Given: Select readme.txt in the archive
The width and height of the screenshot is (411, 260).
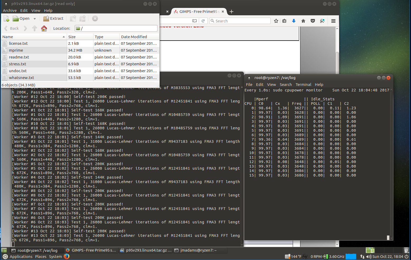Looking at the screenshot, I should pos(80,57).
